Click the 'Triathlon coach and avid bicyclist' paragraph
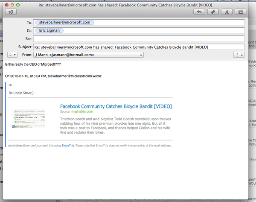The height and width of the screenshot is (202, 256). [x=116, y=126]
